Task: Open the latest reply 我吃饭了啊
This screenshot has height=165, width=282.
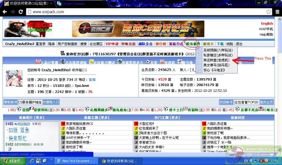Action: [215, 133]
